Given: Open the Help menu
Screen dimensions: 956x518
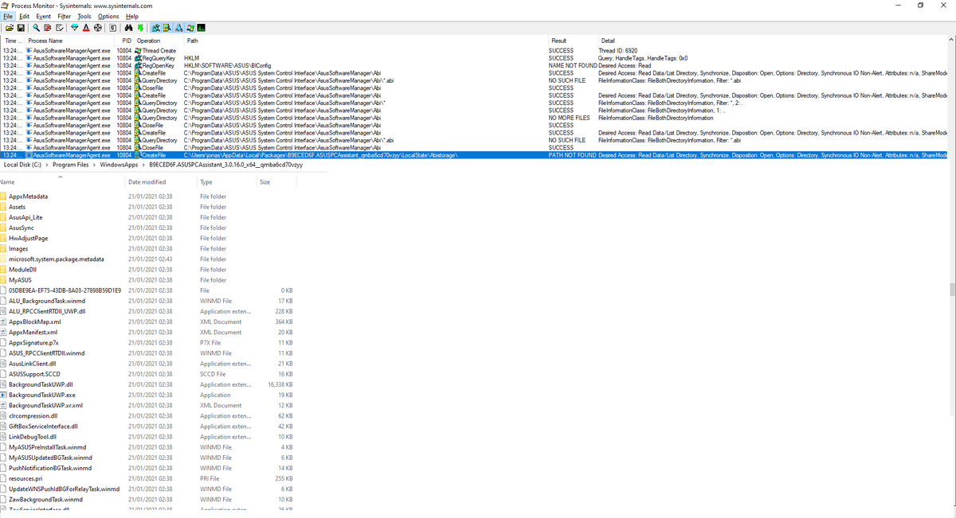Looking at the screenshot, I should [x=131, y=16].
